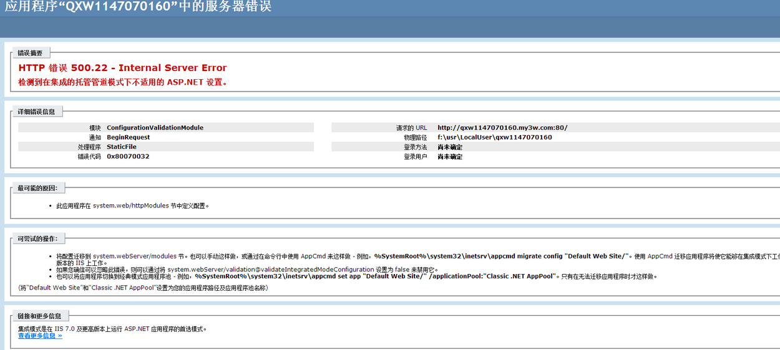
Task: Click the BeginRequest notification value
Action: 128,137
